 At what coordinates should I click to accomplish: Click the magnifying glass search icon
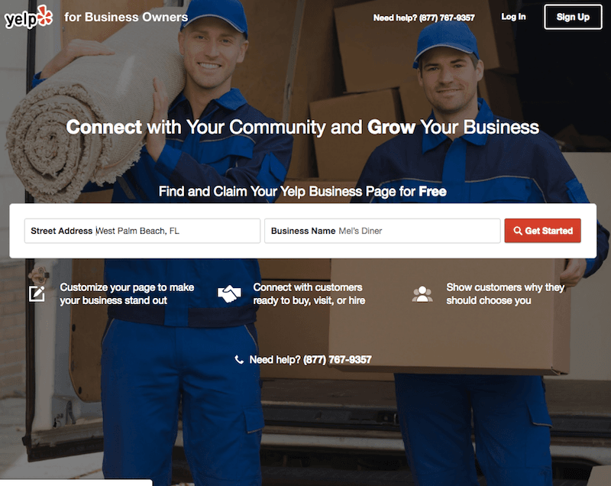pyautogui.click(x=518, y=231)
